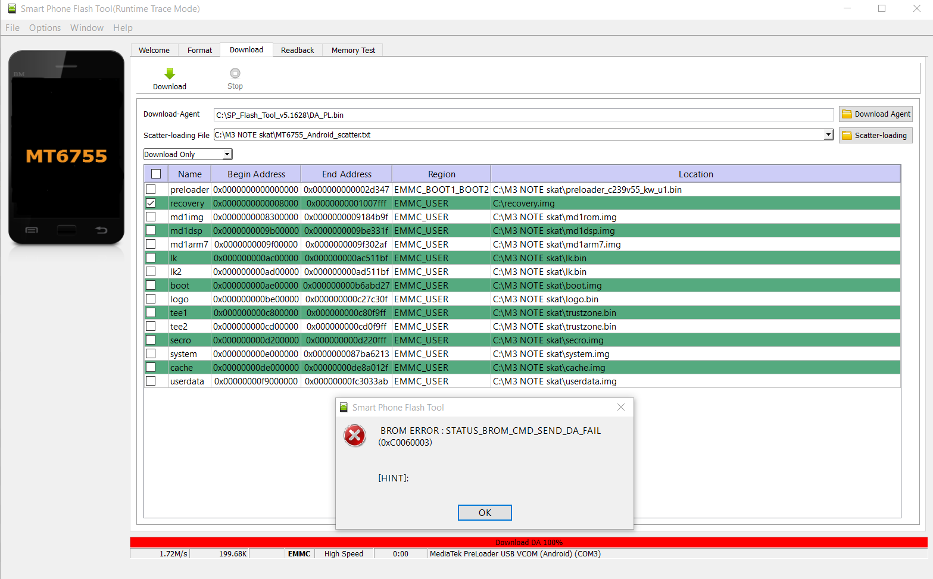
Task: Close the BROM error dialog with X
Action: pos(621,407)
